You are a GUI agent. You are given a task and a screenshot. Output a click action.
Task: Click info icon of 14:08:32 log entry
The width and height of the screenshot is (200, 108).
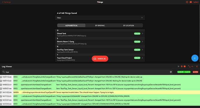pyautogui.click(x=1, y=85)
